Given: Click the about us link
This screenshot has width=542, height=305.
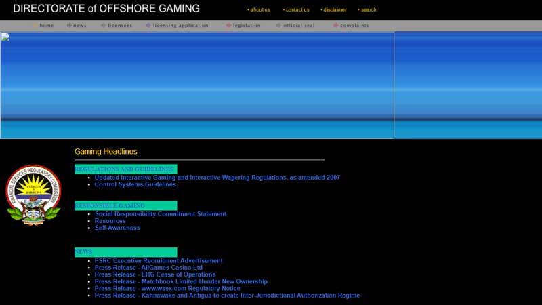Looking at the screenshot, I should point(259,9).
